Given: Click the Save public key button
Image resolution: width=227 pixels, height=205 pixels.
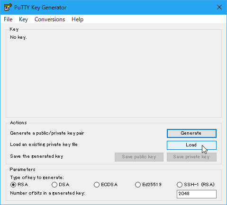Looking at the screenshot, I should click(x=139, y=157).
